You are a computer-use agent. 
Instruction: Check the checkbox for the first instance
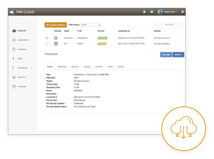pyautogui.click(x=47, y=44)
